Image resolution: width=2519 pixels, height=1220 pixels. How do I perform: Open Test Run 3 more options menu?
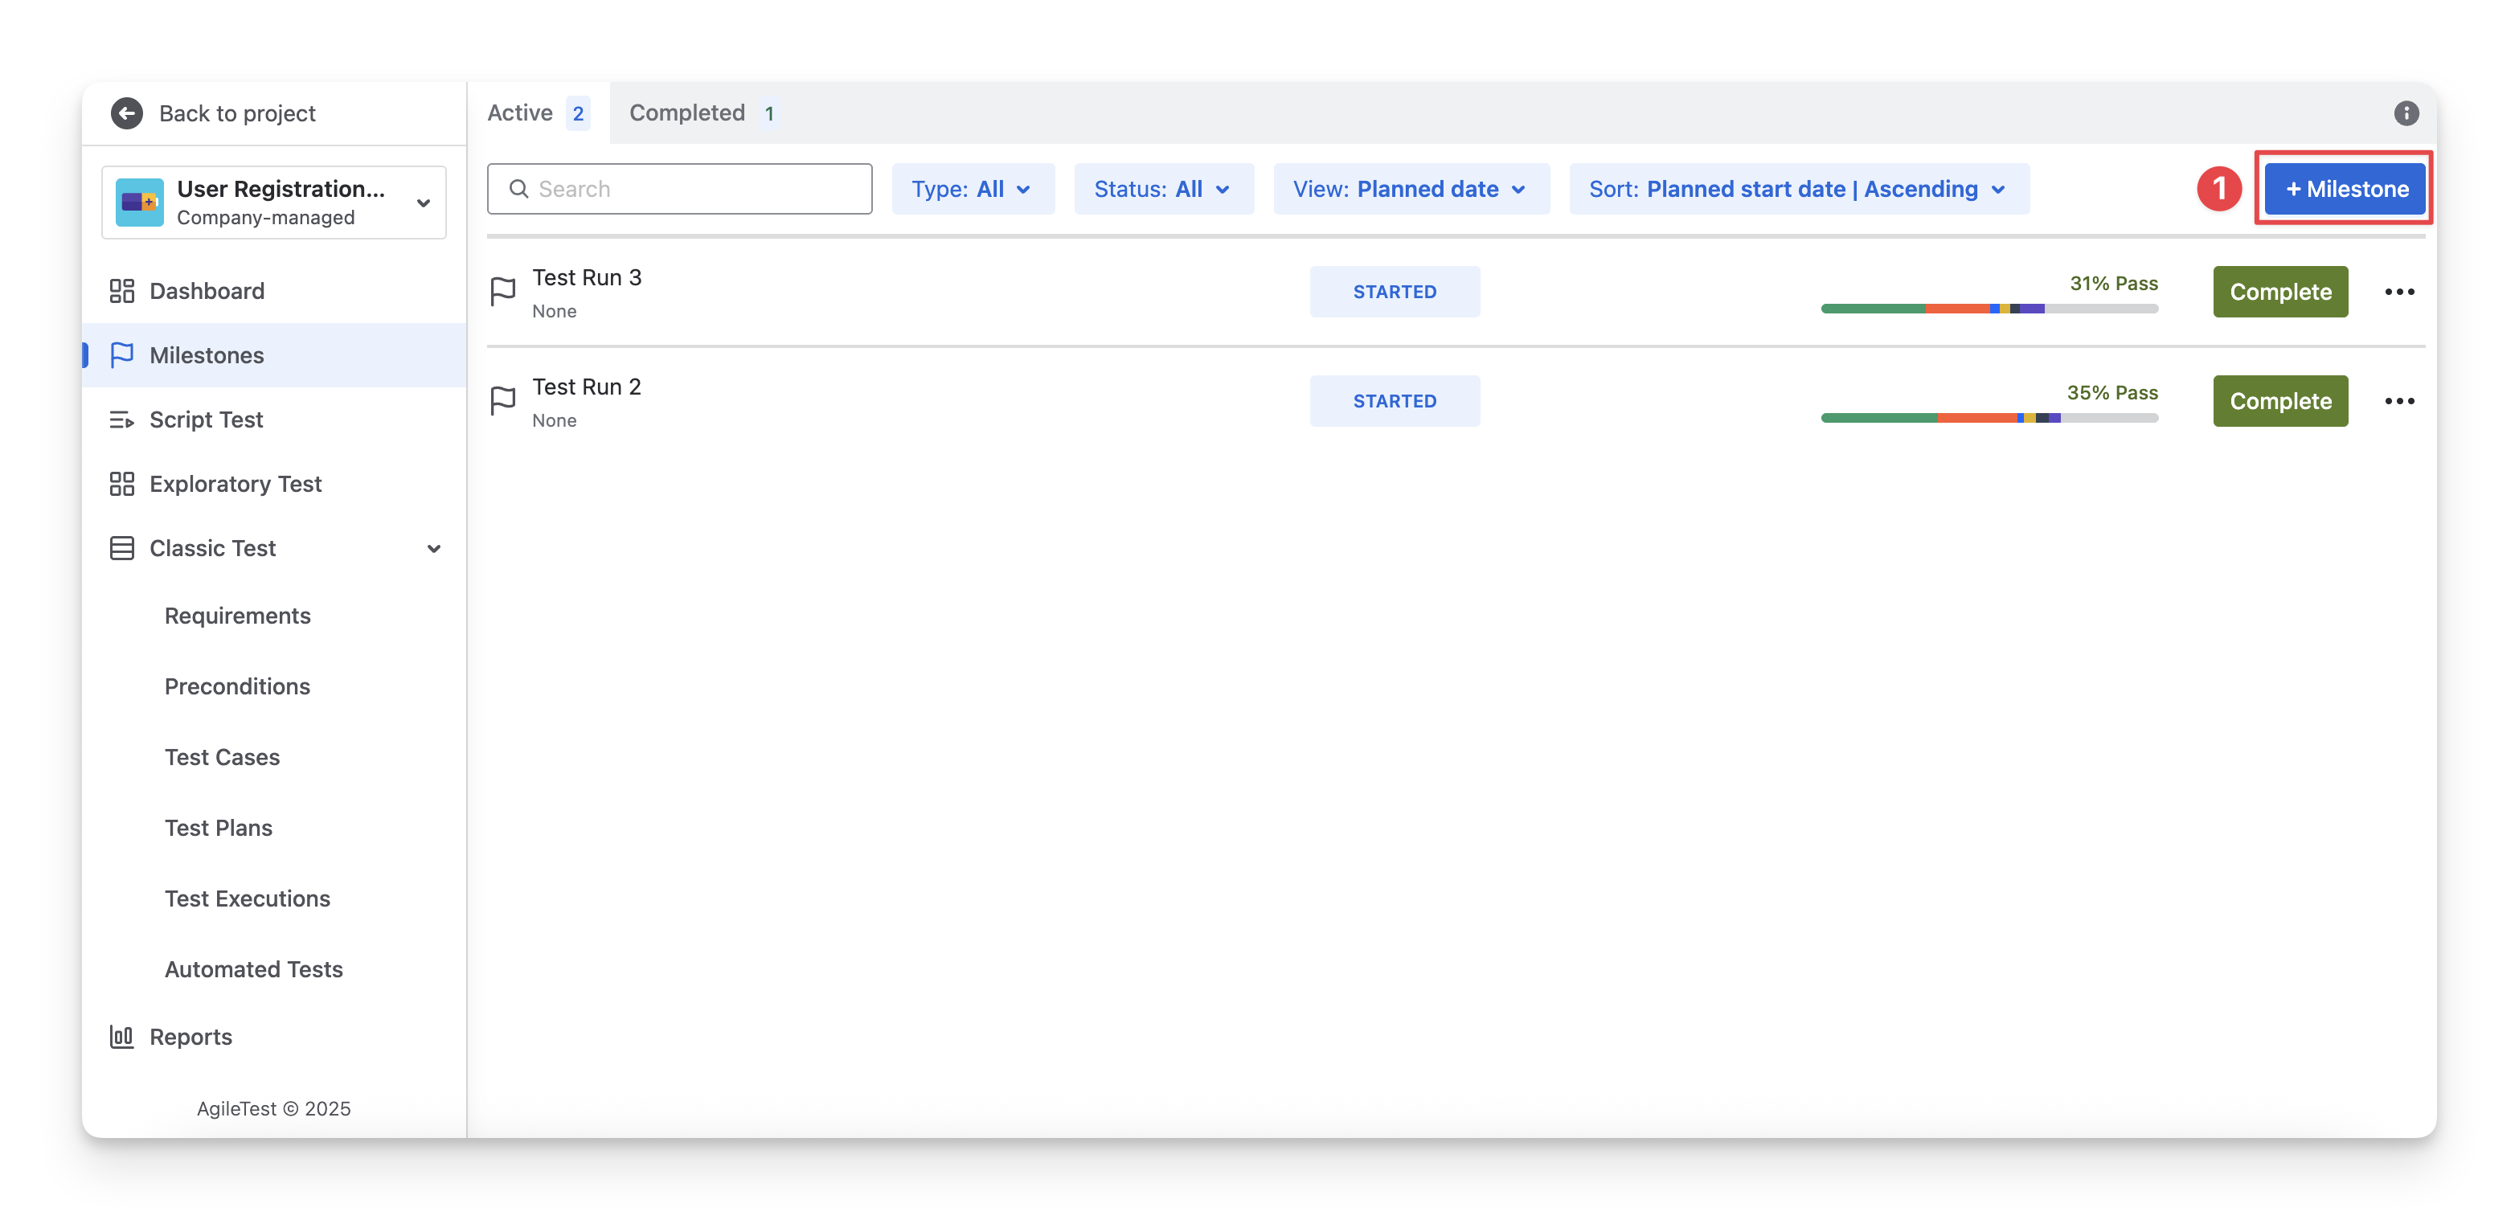pyautogui.click(x=2398, y=293)
